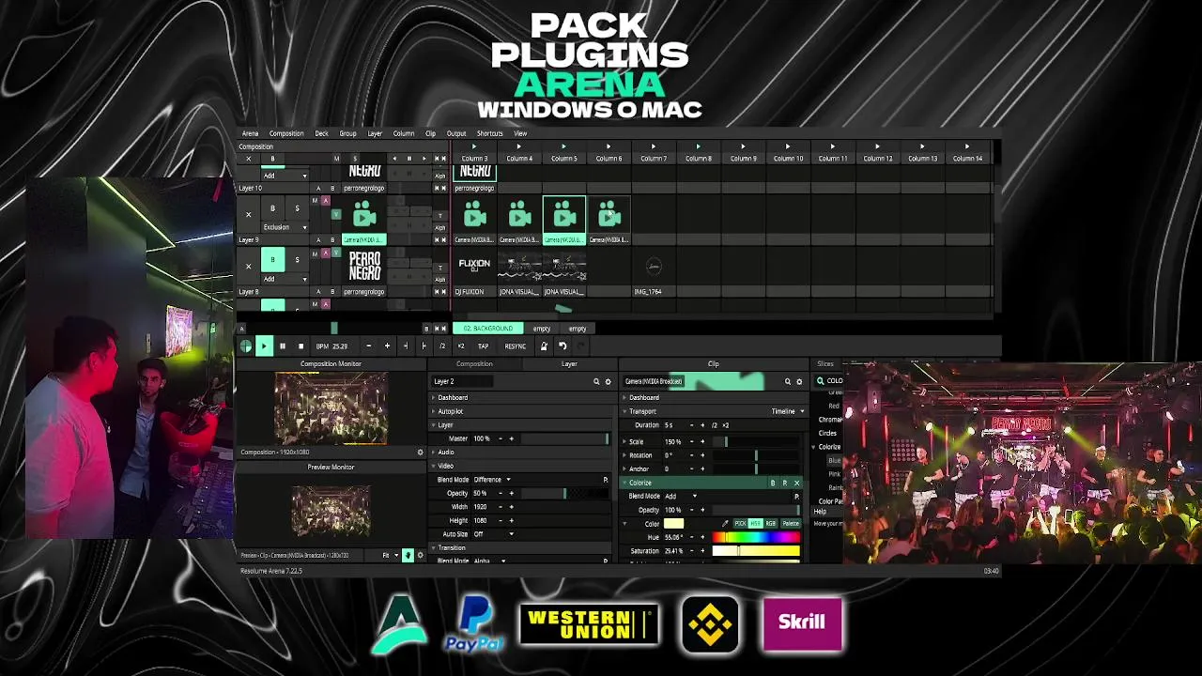This screenshot has width=1202, height=676.
Task: Expand Scale parameter in Clip panel
Action: (625, 441)
